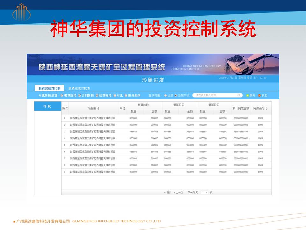Select the project name in row 7
The height and width of the screenshot is (230, 306).
(93, 158)
